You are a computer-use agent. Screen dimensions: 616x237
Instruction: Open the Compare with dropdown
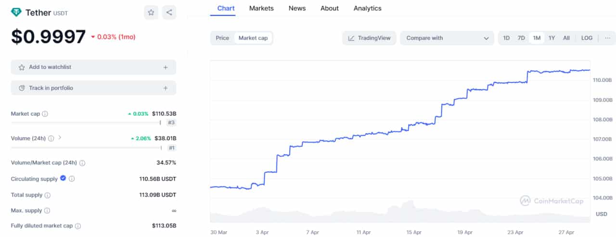click(x=447, y=38)
